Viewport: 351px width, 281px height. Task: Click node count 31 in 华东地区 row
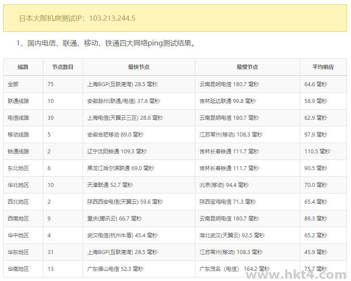(50, 252)
